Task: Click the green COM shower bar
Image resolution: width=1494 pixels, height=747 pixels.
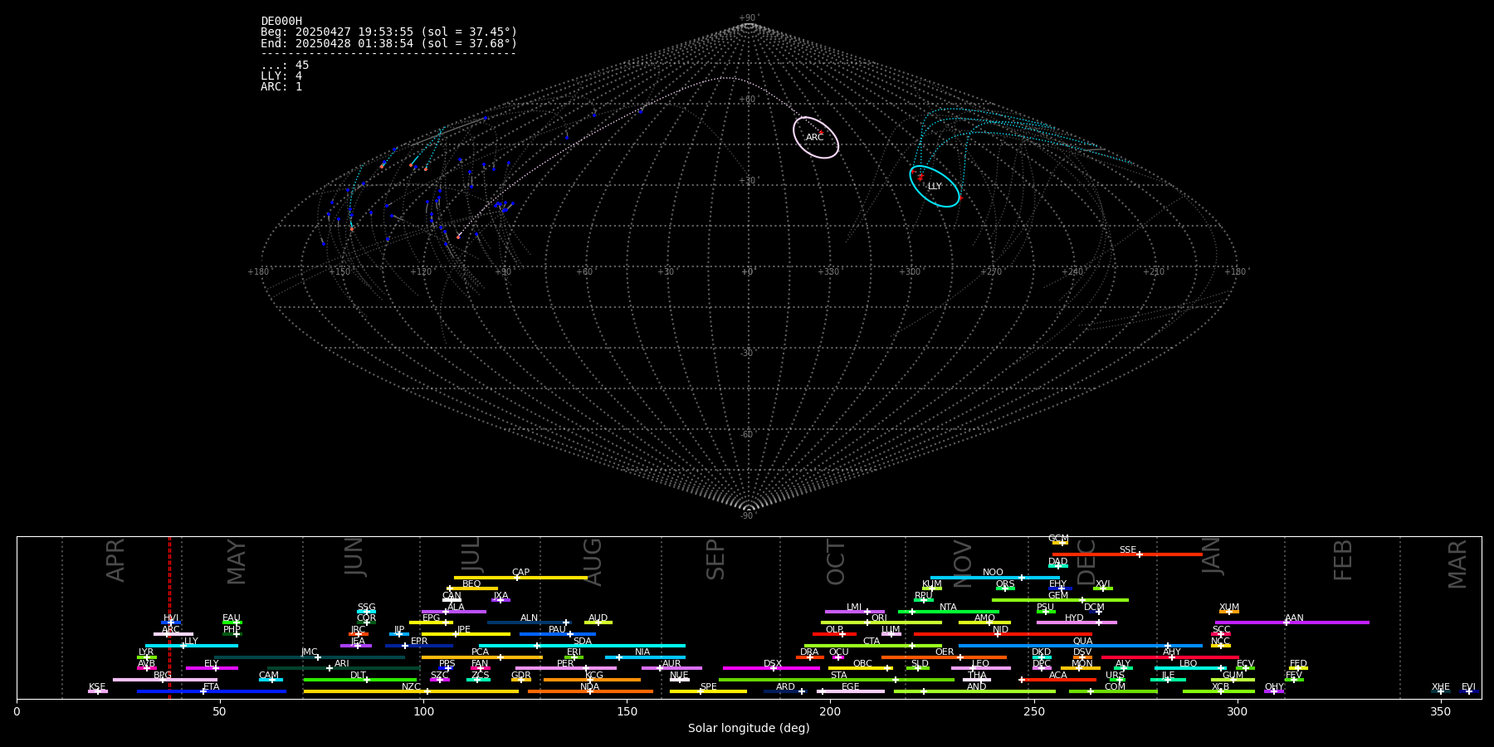Action: pos(1113,691)
